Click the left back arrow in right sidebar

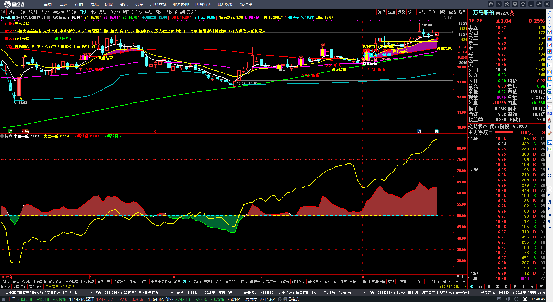550,12
